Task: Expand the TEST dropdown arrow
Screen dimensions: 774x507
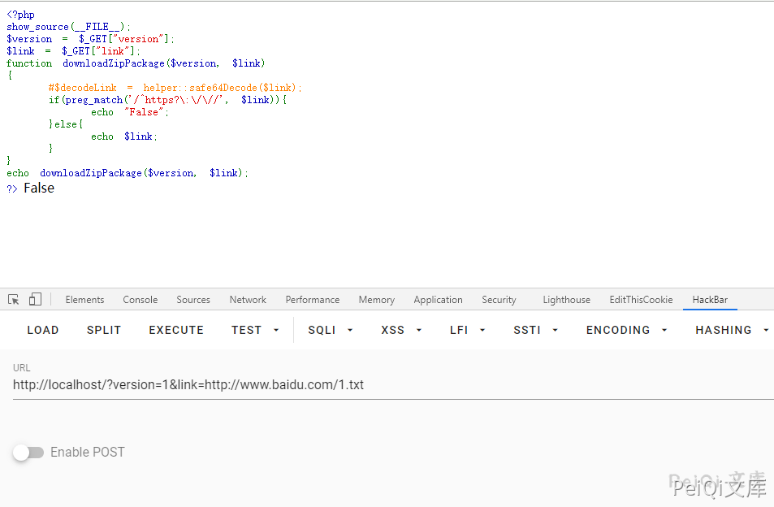Action: pos(276,331)
